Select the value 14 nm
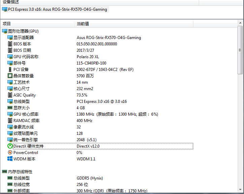 coord(82,82)
